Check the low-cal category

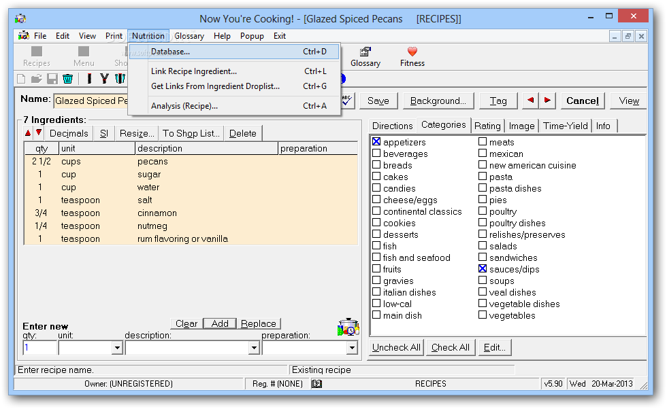tap(376, 303)
